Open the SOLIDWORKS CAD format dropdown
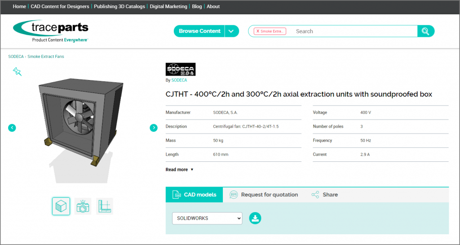The height and width of the screenshot is (245, 460). 207,218
